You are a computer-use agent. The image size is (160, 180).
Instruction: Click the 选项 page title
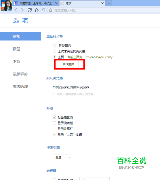[20, 20]
